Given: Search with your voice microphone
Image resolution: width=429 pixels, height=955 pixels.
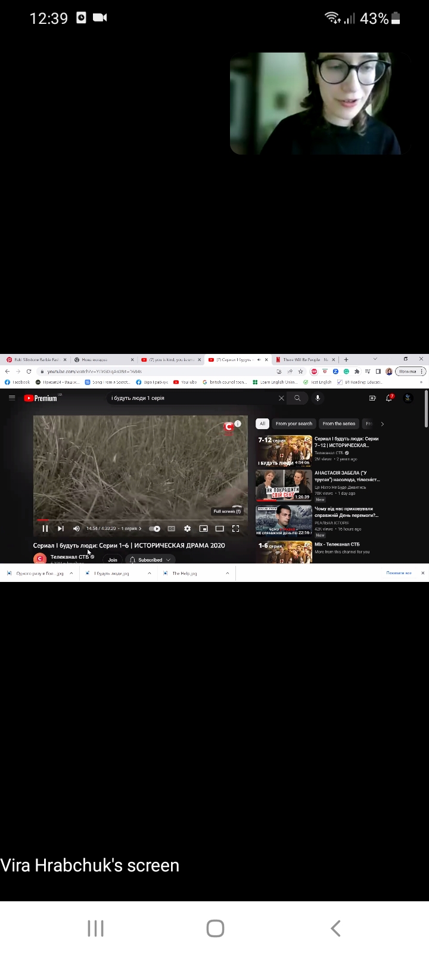Looking at the screenshot, I should coord(318,398).
